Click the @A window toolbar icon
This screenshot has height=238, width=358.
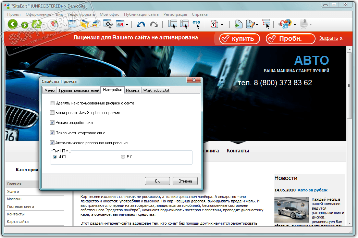(120, 24)
